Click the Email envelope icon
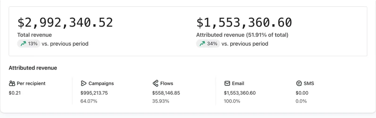Image resolution: width=376 pixels, height=118 pixels. [x=227, y=83]
